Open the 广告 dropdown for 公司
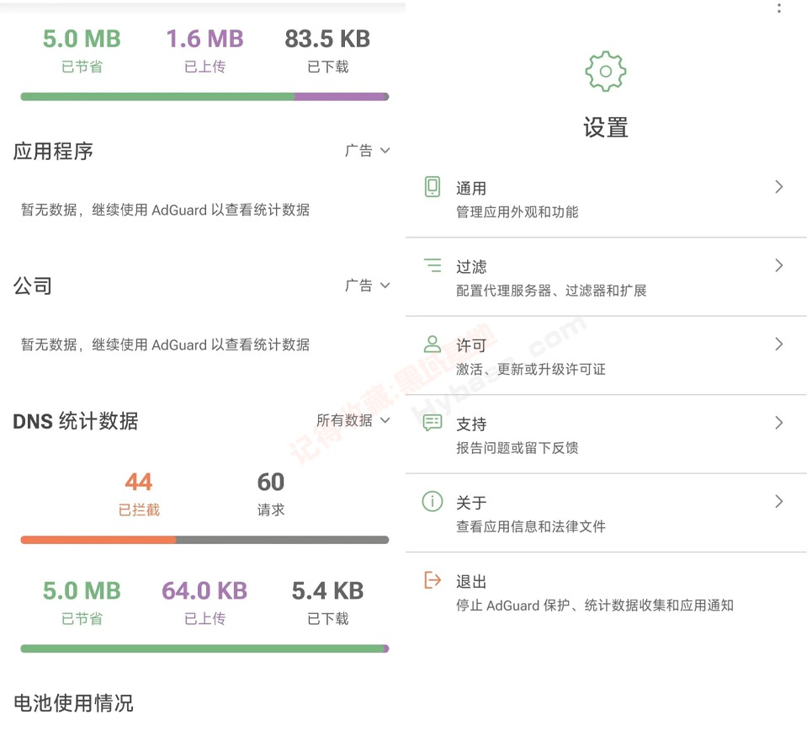 pos(368,285)
